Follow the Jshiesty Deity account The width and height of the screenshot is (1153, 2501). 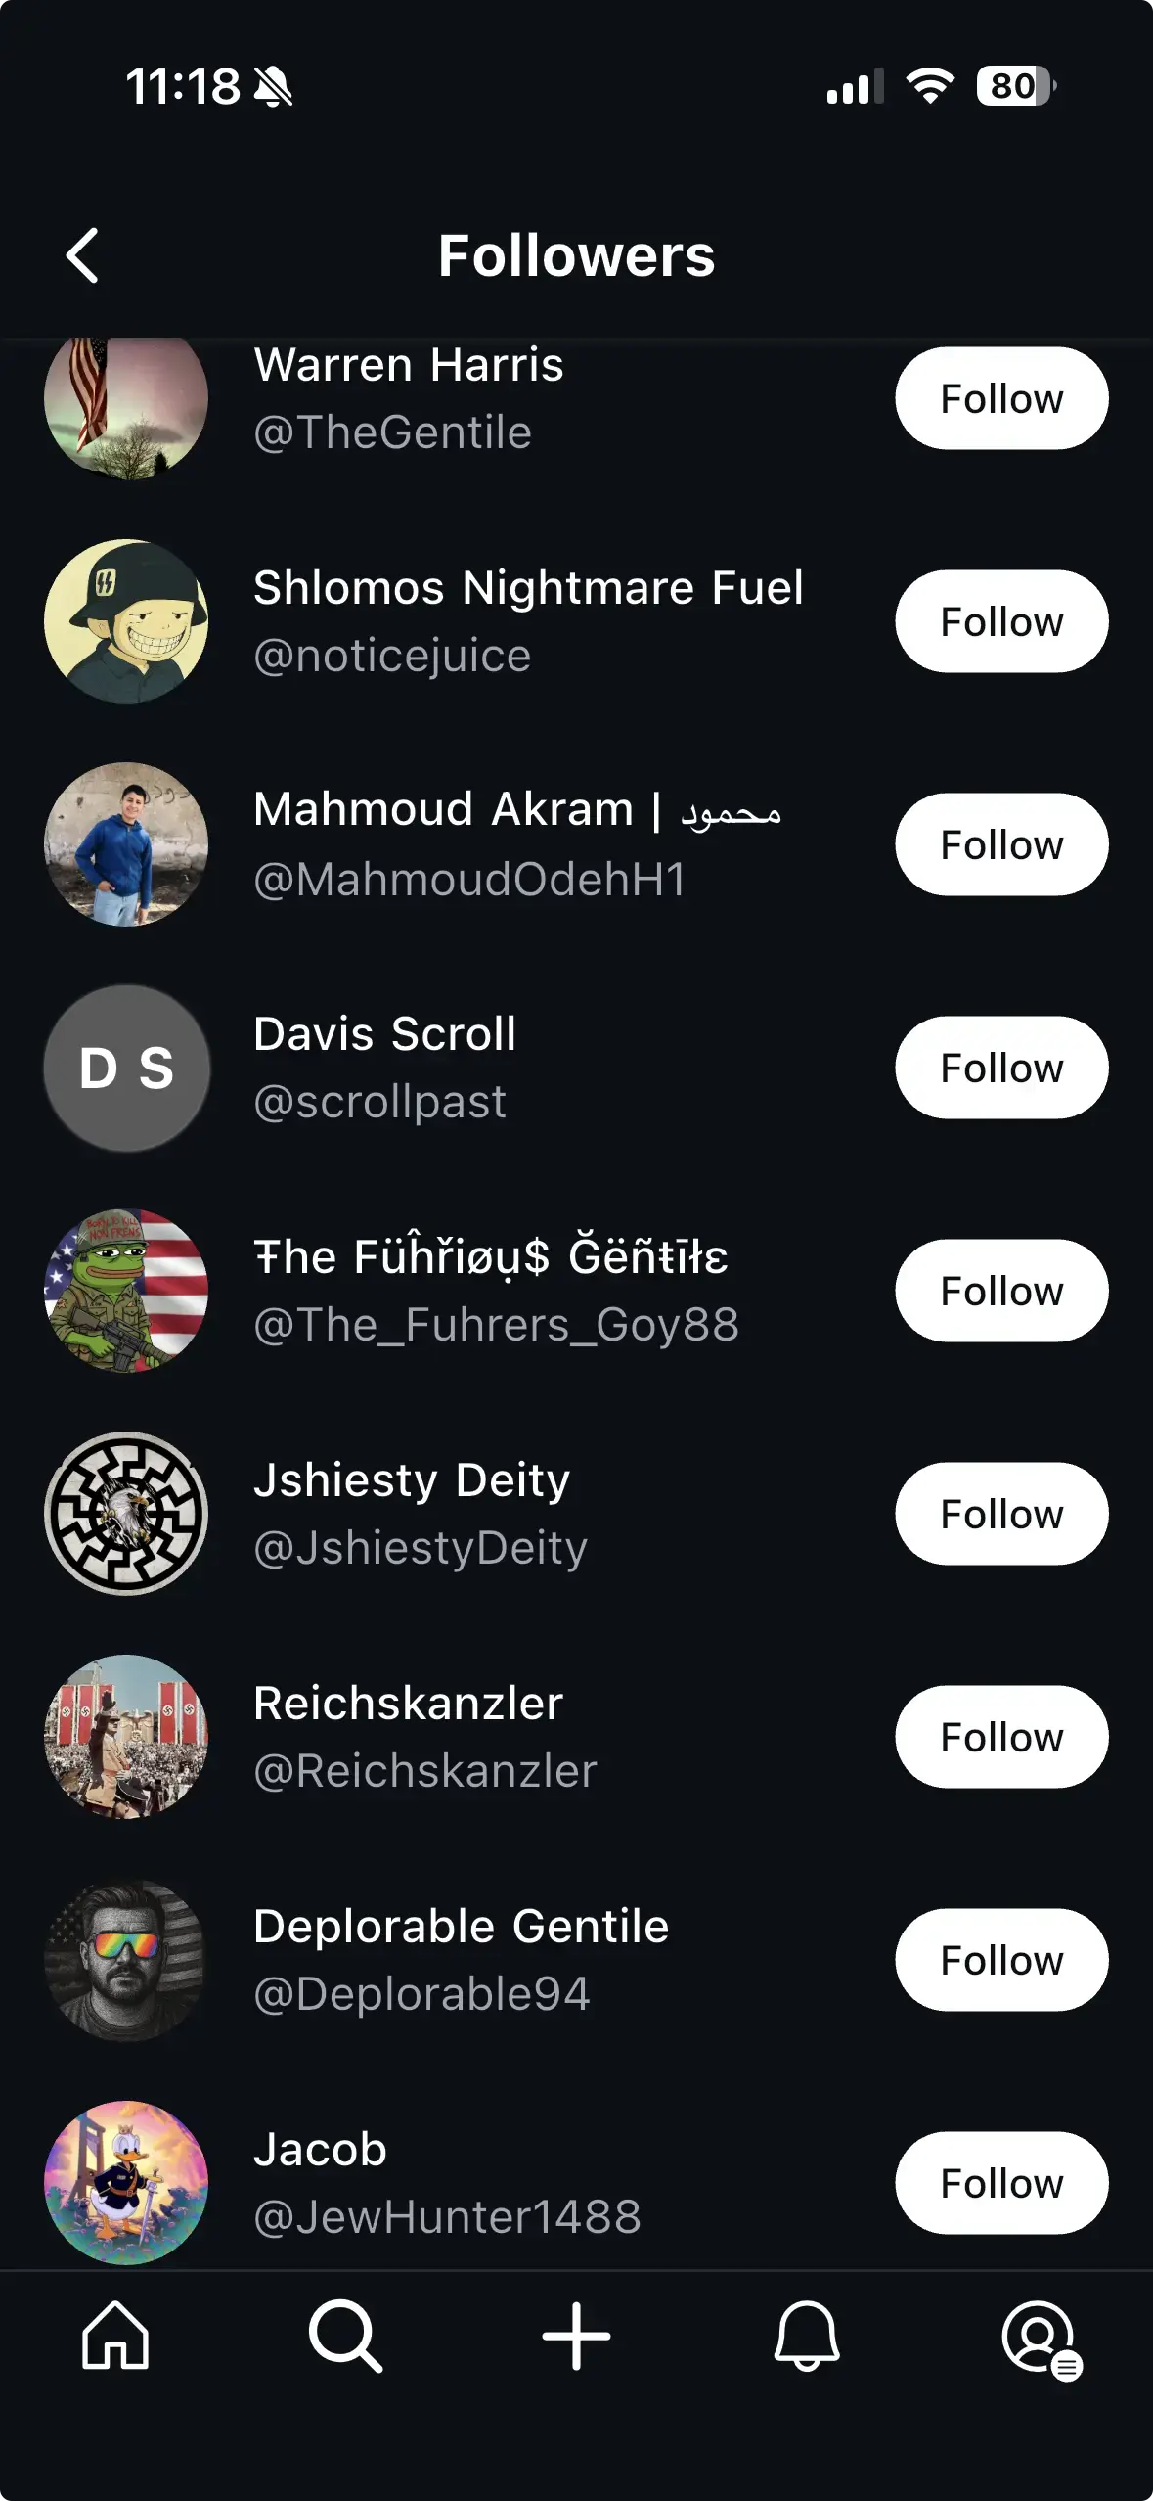(x=1001, y=1514)
